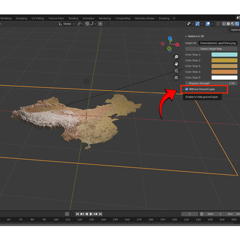The width and height of the screenshot is (240, 240).
Task: Add a new workspace with plus button
Action: [x=174, y=18]
